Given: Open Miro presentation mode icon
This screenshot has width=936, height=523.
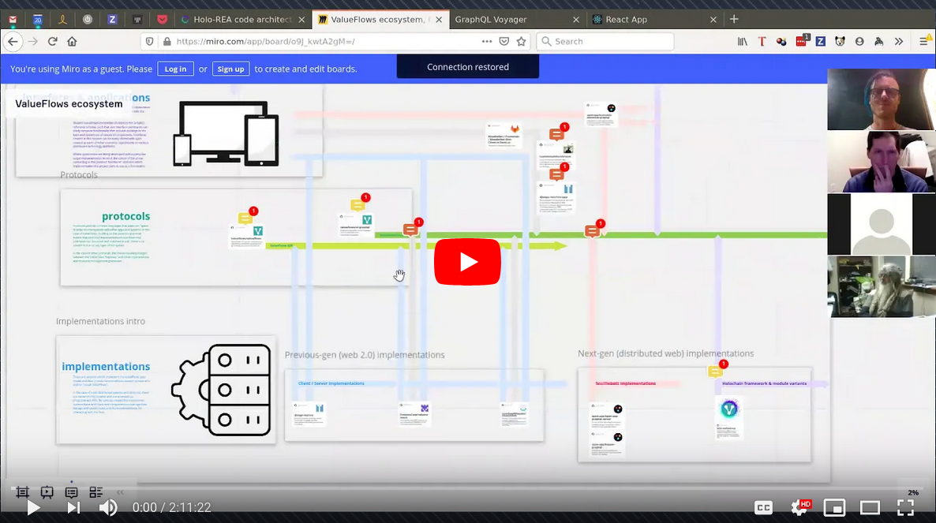Looking at the screenshot, I should coord(47,492).
